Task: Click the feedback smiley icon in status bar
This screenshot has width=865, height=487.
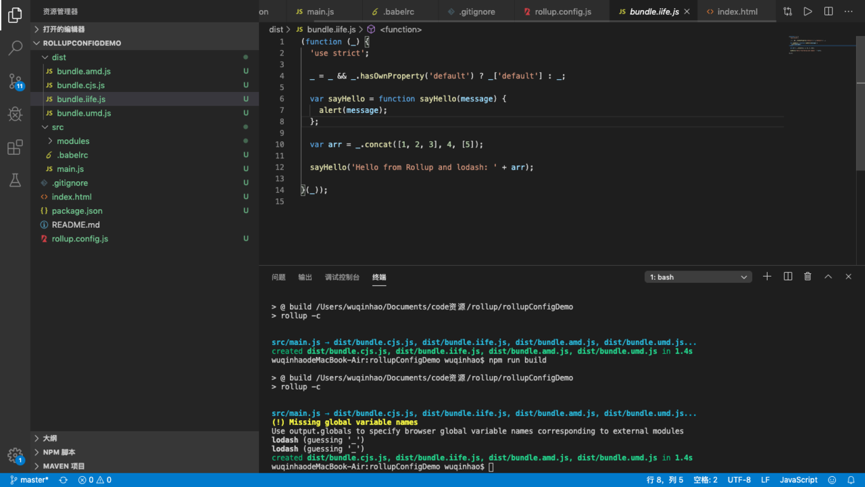Action: (x=833, y=480)
